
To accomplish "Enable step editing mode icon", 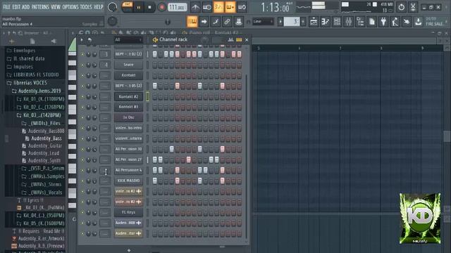I will 216,22.
